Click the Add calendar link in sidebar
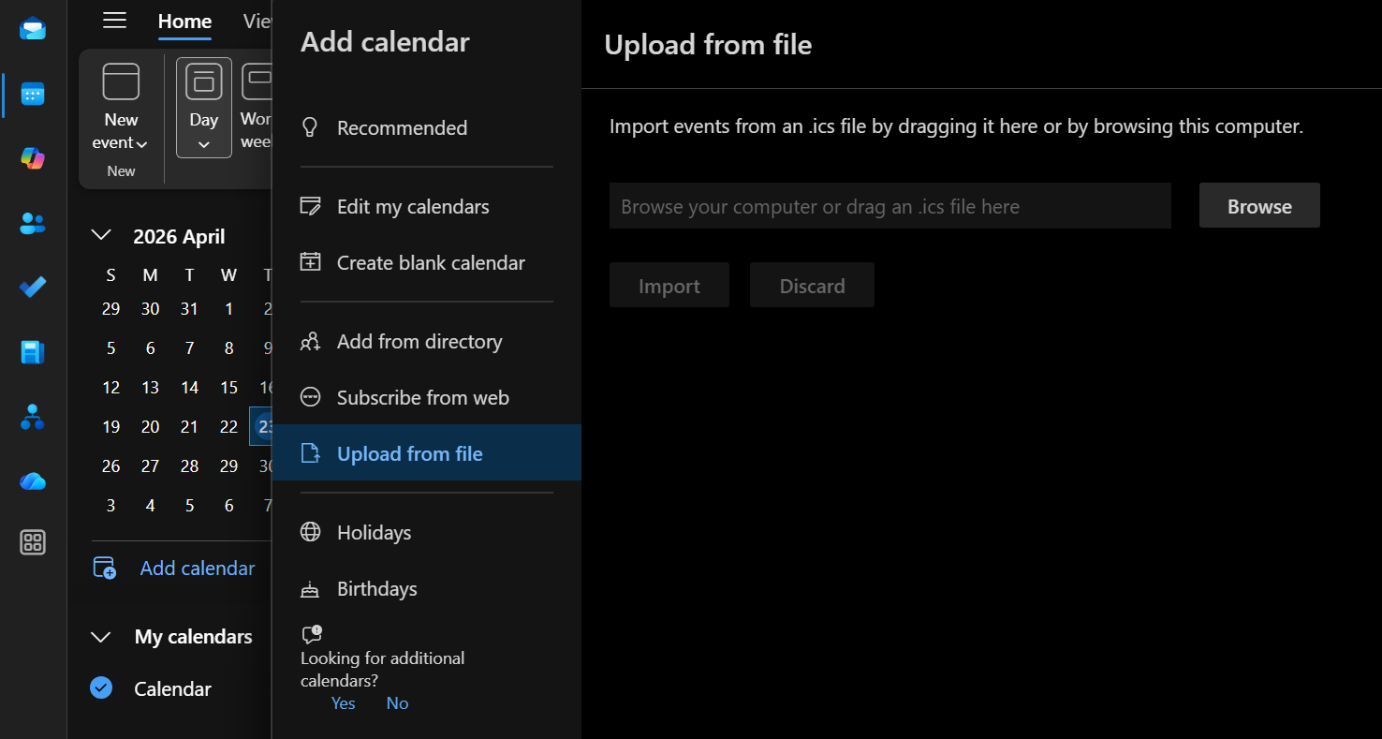1382x739 pixels. click(198, 569)
